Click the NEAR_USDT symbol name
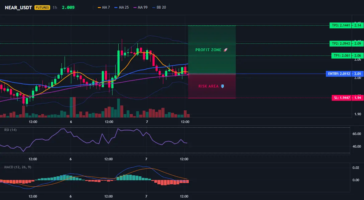Image resolution: width=364 pixels, height=200 pixels. pos(18,7)
